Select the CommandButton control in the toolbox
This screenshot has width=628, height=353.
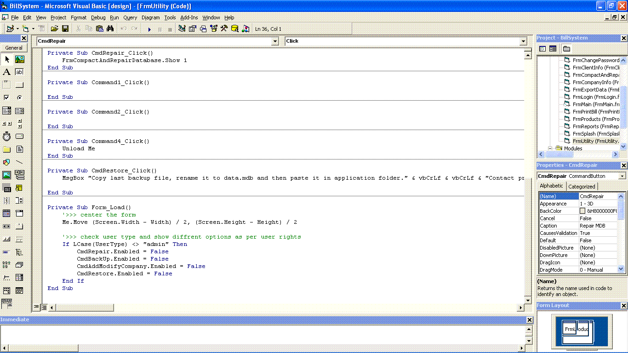pyautogui.click(x=19, y=85)
